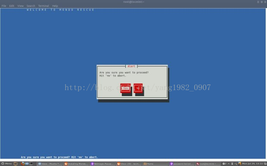Close the root@tecmint terminal window
Viewport: 267px width, 166px height.
coord(265,2)
